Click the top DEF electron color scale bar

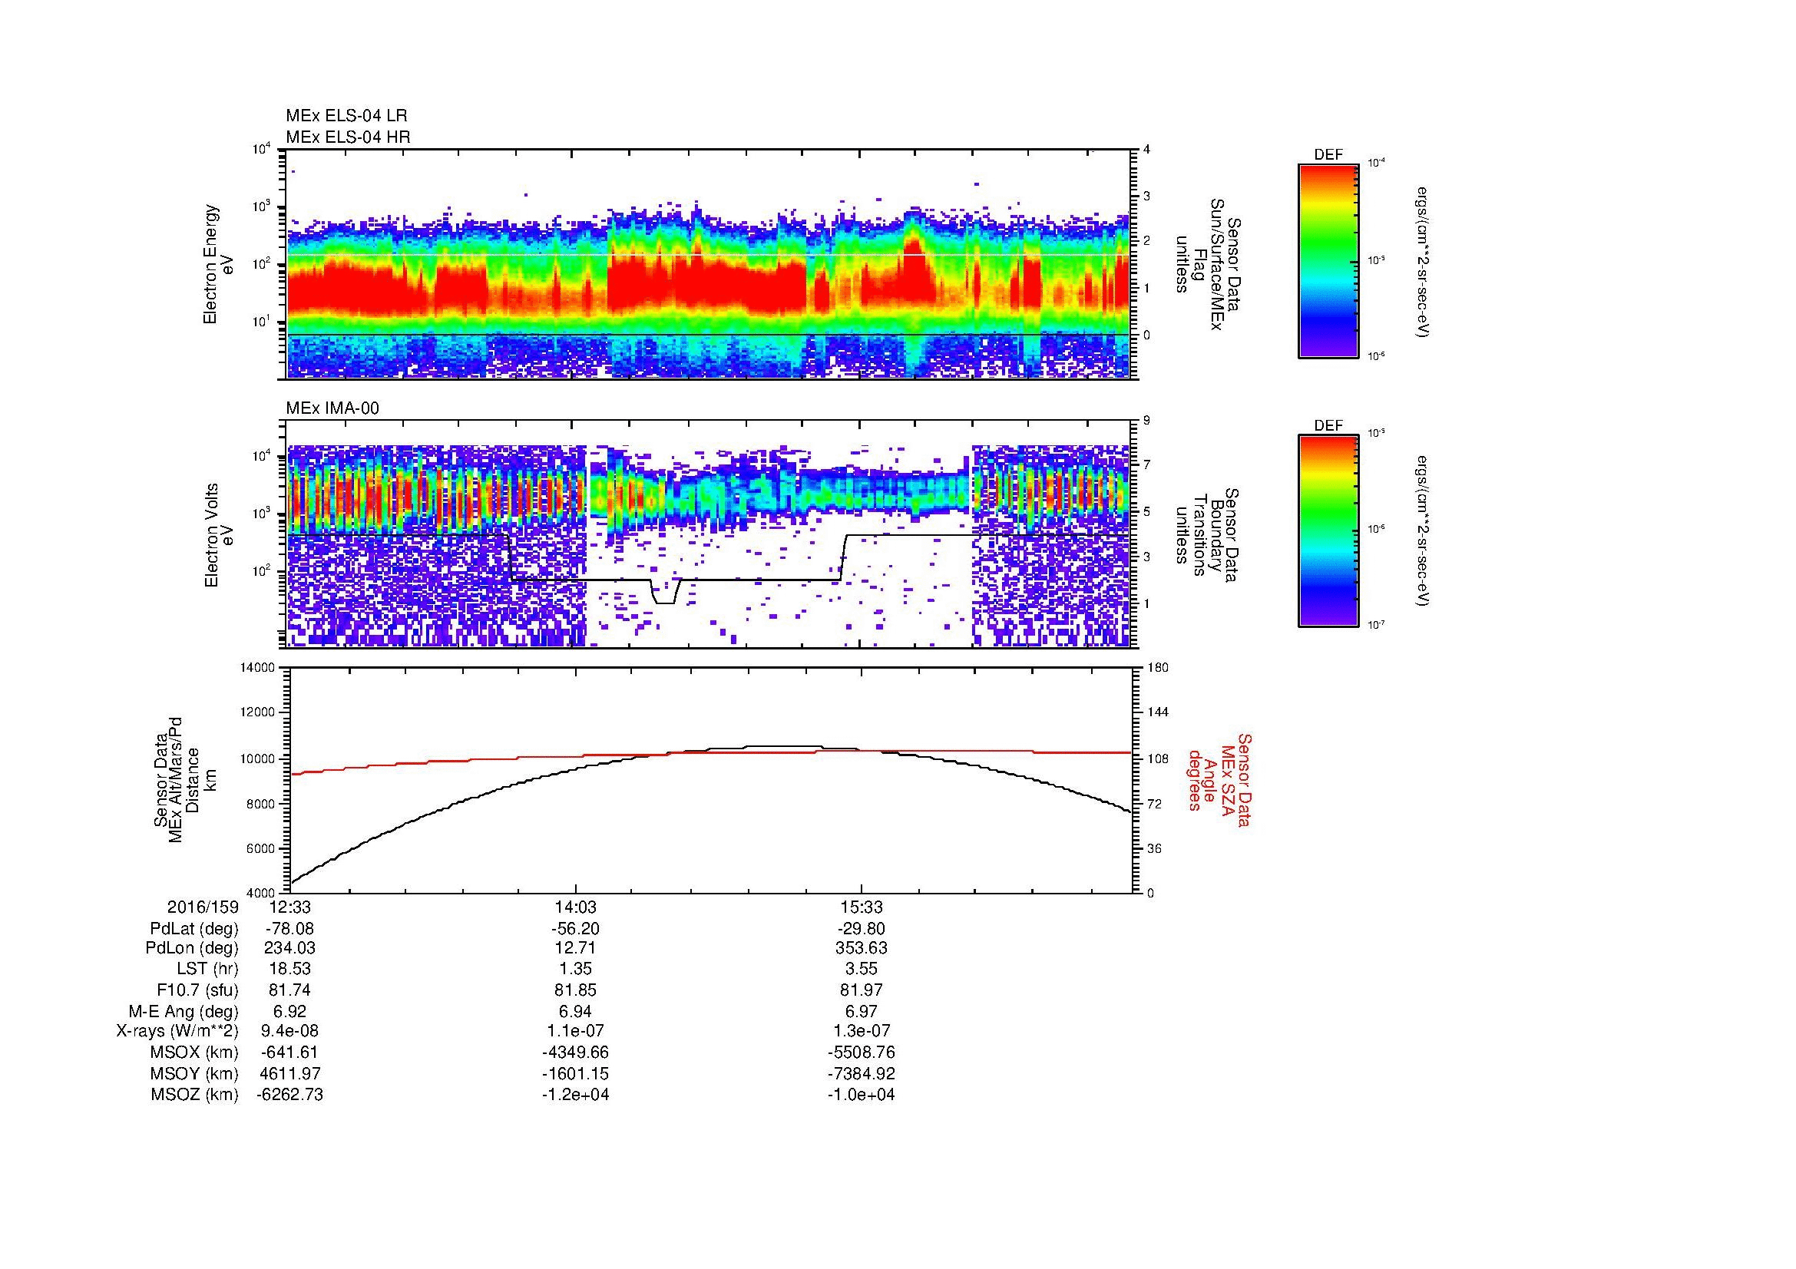click(1328, 260)
